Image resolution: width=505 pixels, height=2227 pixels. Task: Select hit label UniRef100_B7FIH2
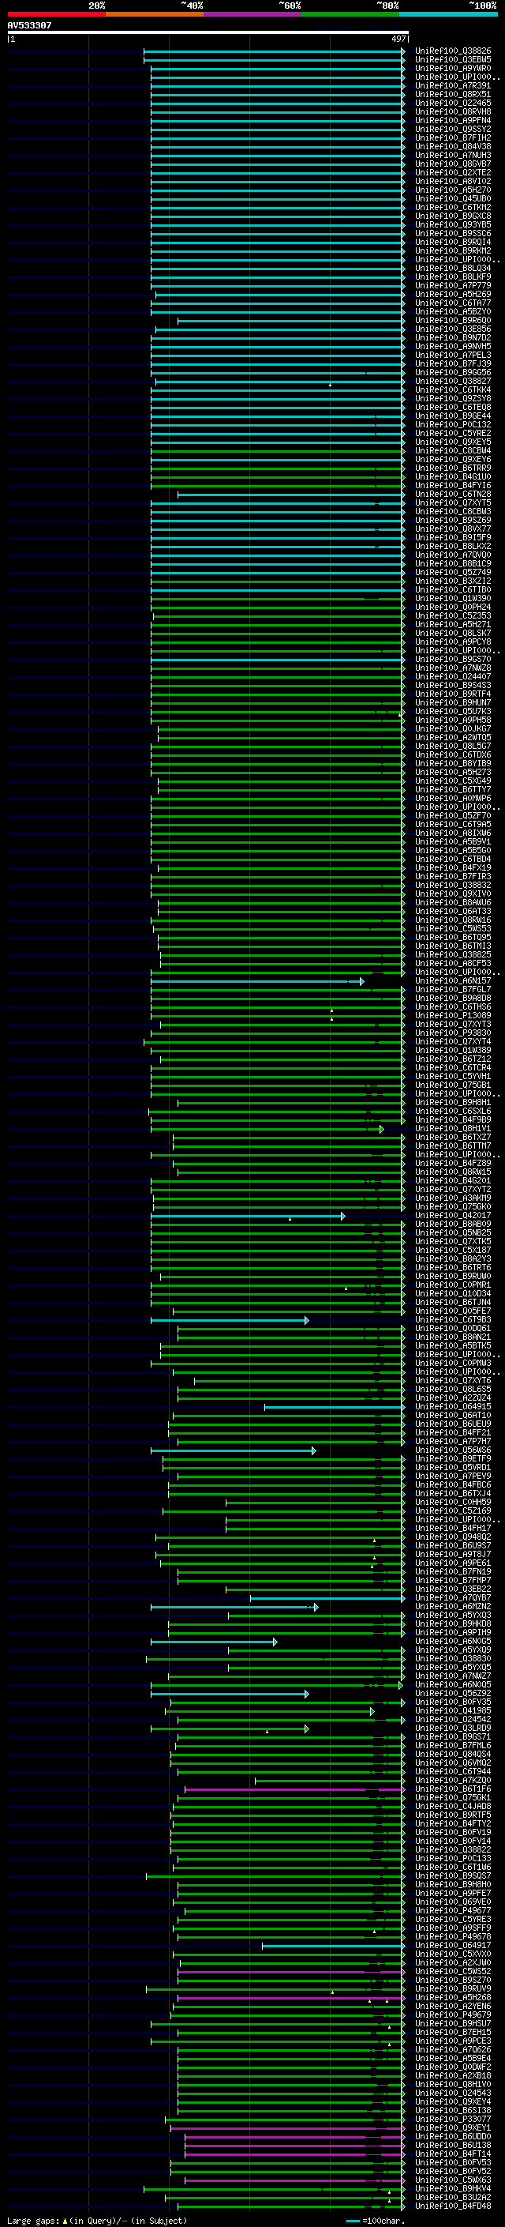(453, 137)
